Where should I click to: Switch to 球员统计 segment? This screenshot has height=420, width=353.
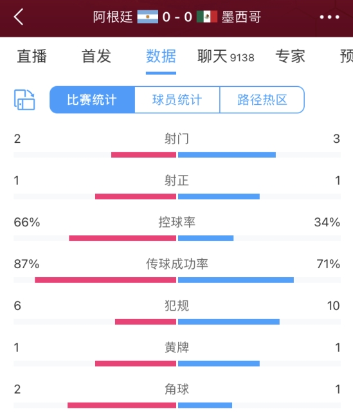tap(177, 100)
